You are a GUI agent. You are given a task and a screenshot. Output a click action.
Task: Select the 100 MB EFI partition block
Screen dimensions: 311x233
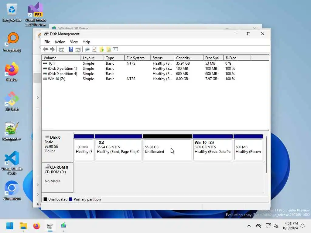pyautogui.click(x=84, y=148)
